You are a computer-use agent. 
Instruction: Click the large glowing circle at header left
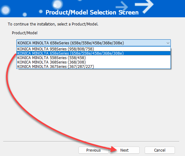[x=5, y=10]
